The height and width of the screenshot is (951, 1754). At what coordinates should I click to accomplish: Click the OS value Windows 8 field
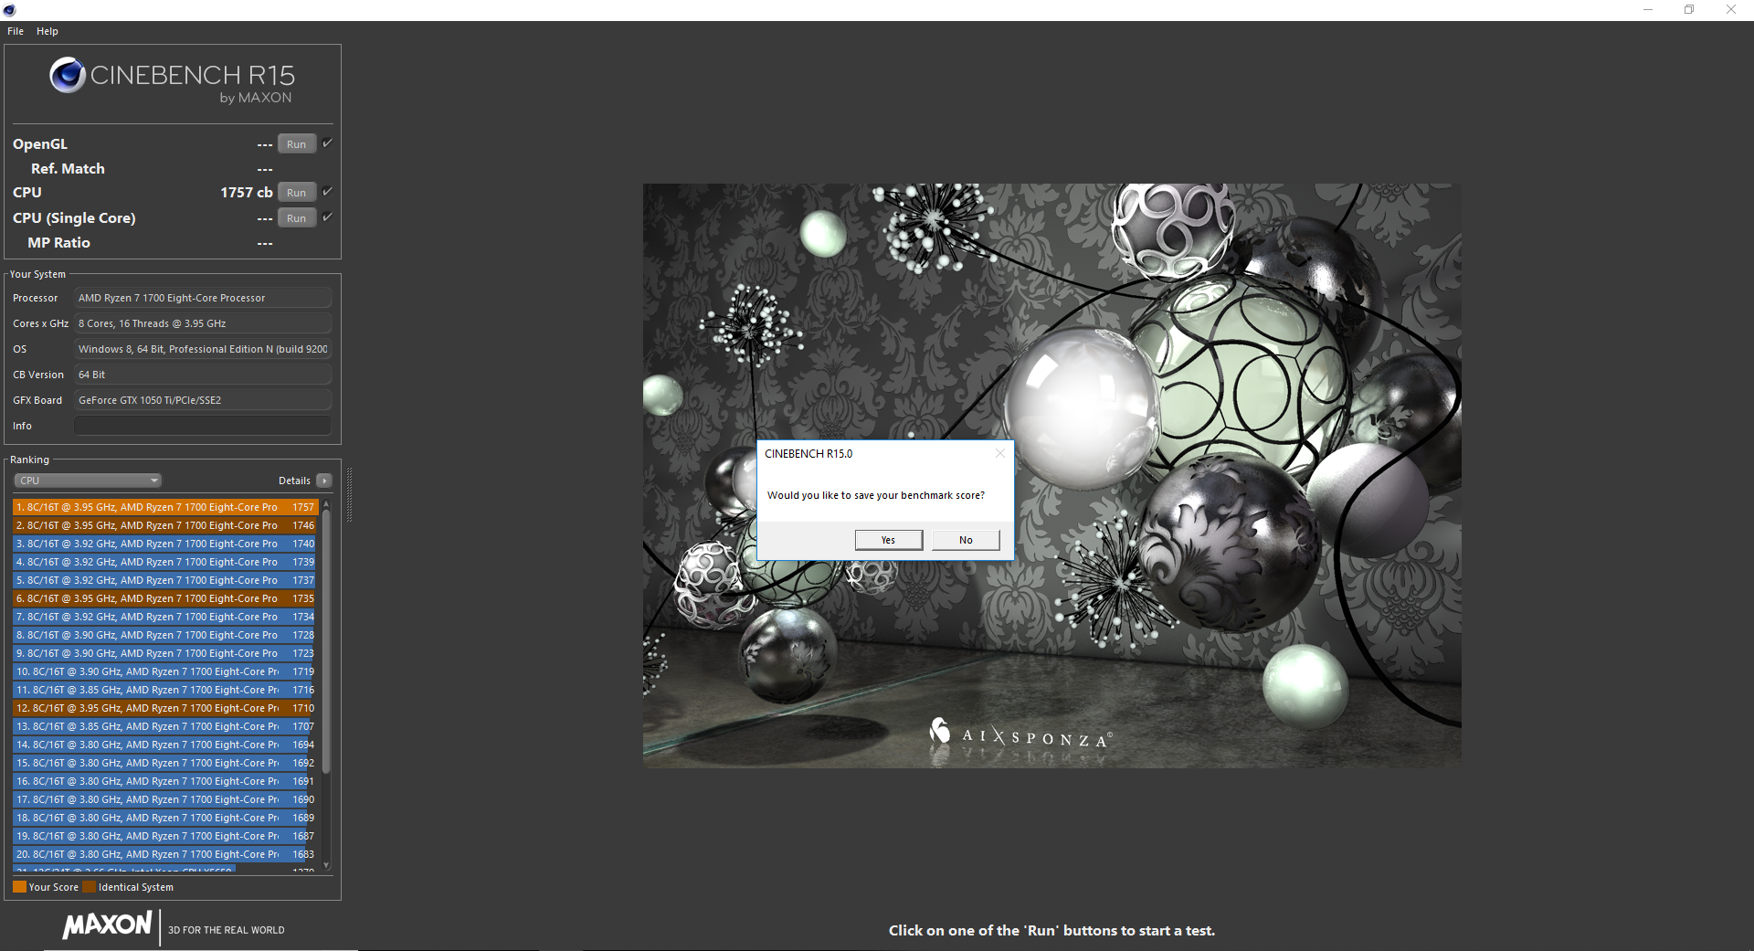[203, 349]
